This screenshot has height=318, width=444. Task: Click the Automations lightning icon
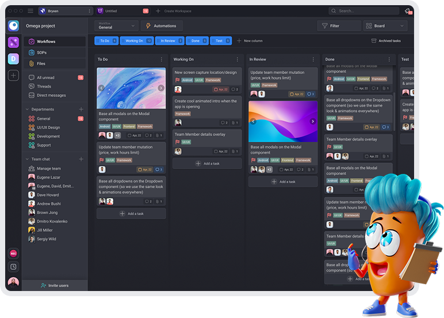(148, 26)
